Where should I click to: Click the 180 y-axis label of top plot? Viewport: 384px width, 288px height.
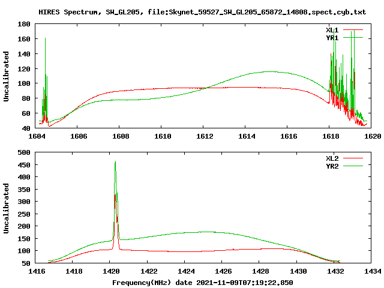24,24
